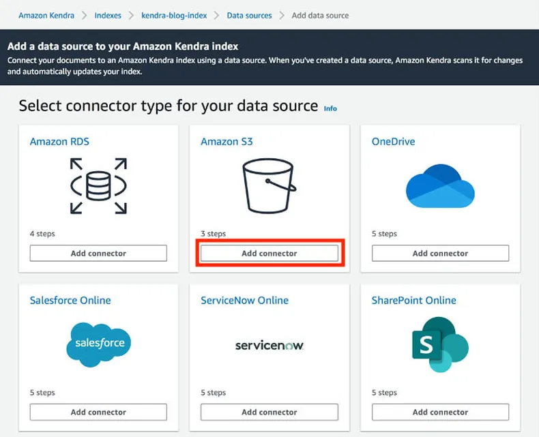
Task: Click the ServiceNow logo
Action: [269, 345]
